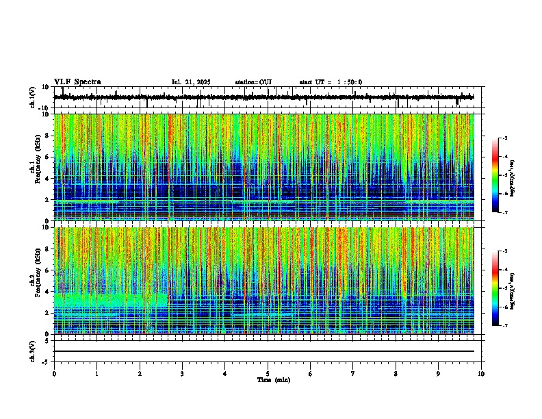
Task: Click the ch.2 spectrogram color scale bar
Action: (495, 288)
